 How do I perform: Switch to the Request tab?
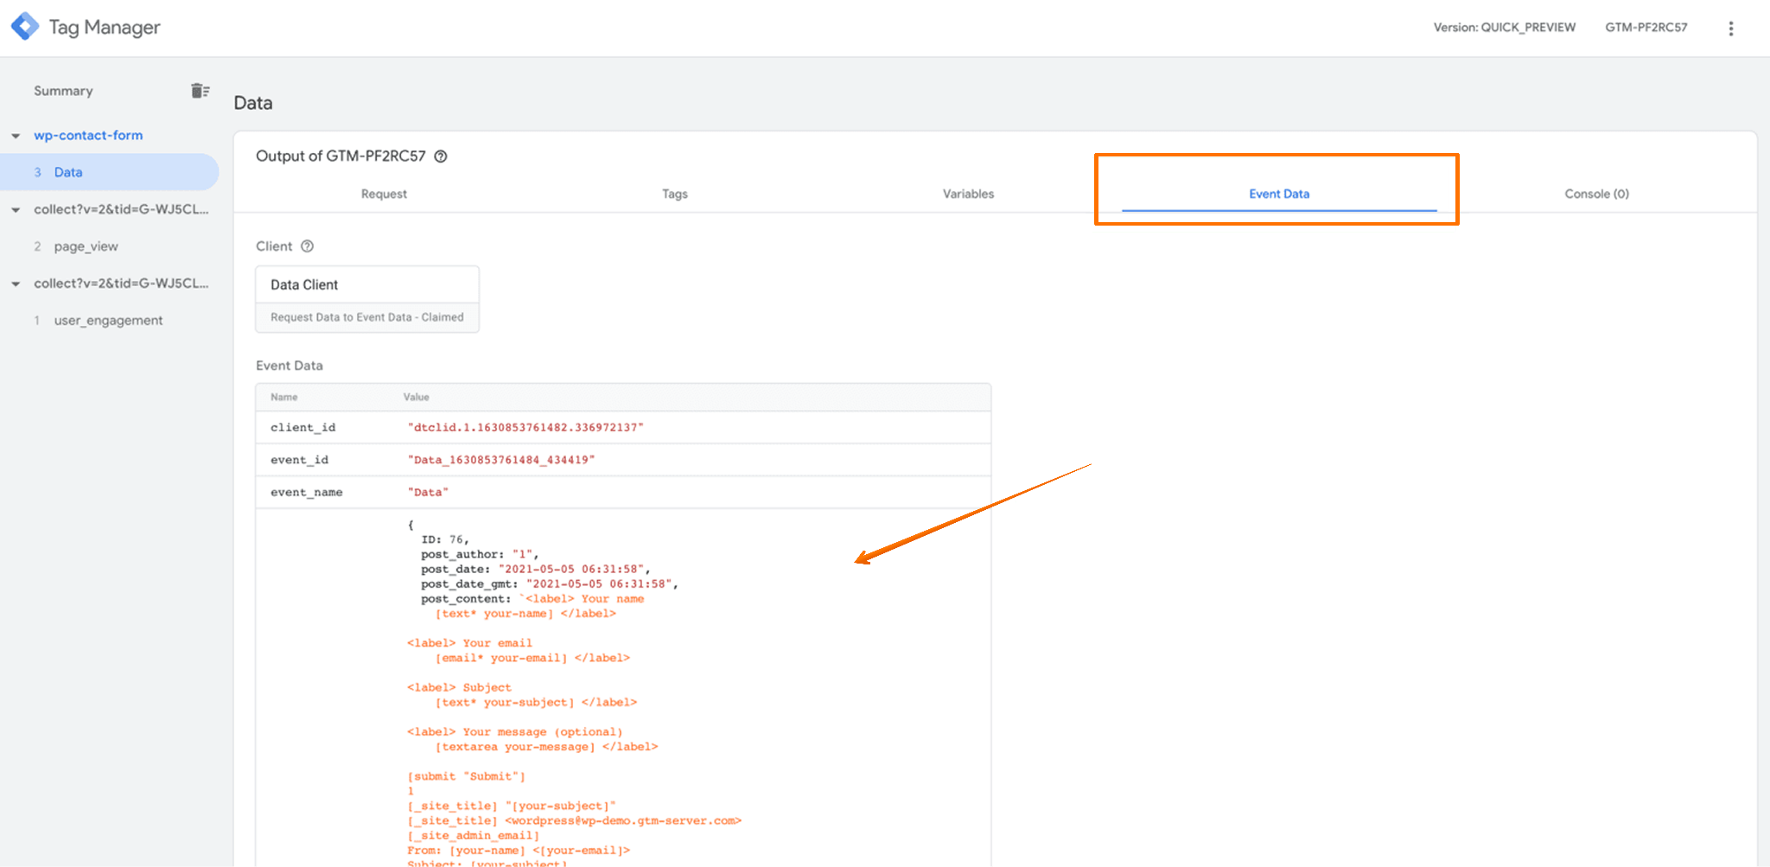[384, 194]
